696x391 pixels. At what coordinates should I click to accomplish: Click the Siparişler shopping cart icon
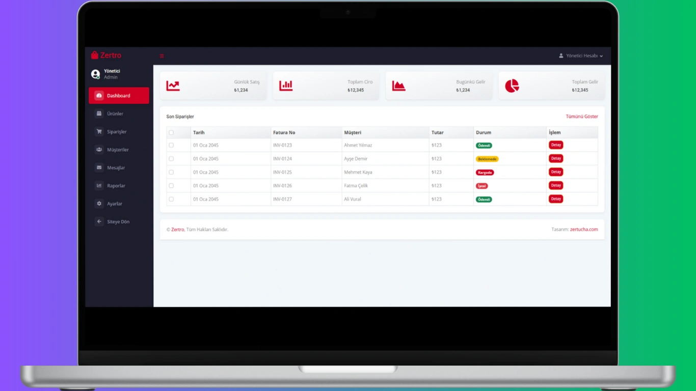99,132
